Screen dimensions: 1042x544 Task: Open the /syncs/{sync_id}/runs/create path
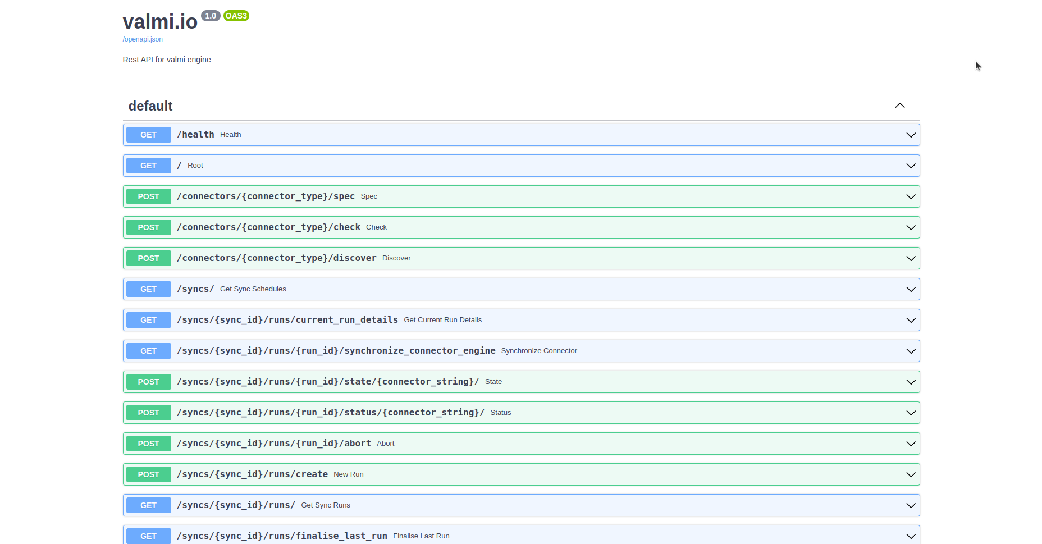pyautogui.click(x=252, y=474)
